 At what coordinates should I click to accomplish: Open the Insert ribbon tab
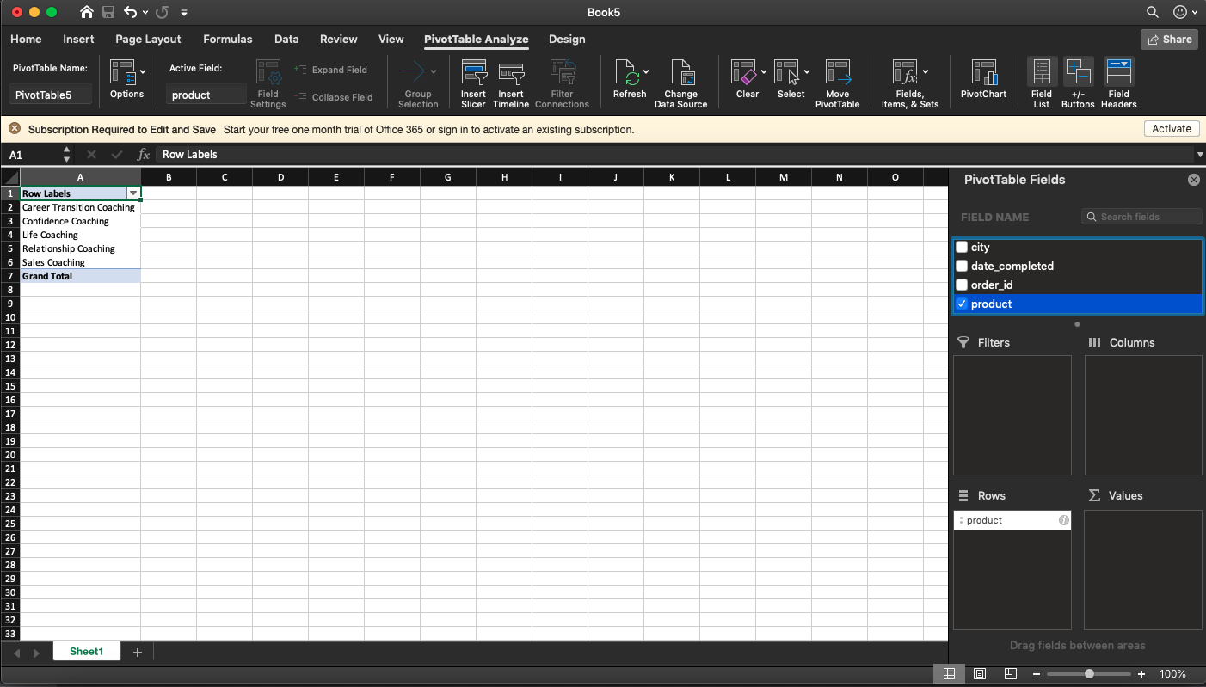point(78,39)
